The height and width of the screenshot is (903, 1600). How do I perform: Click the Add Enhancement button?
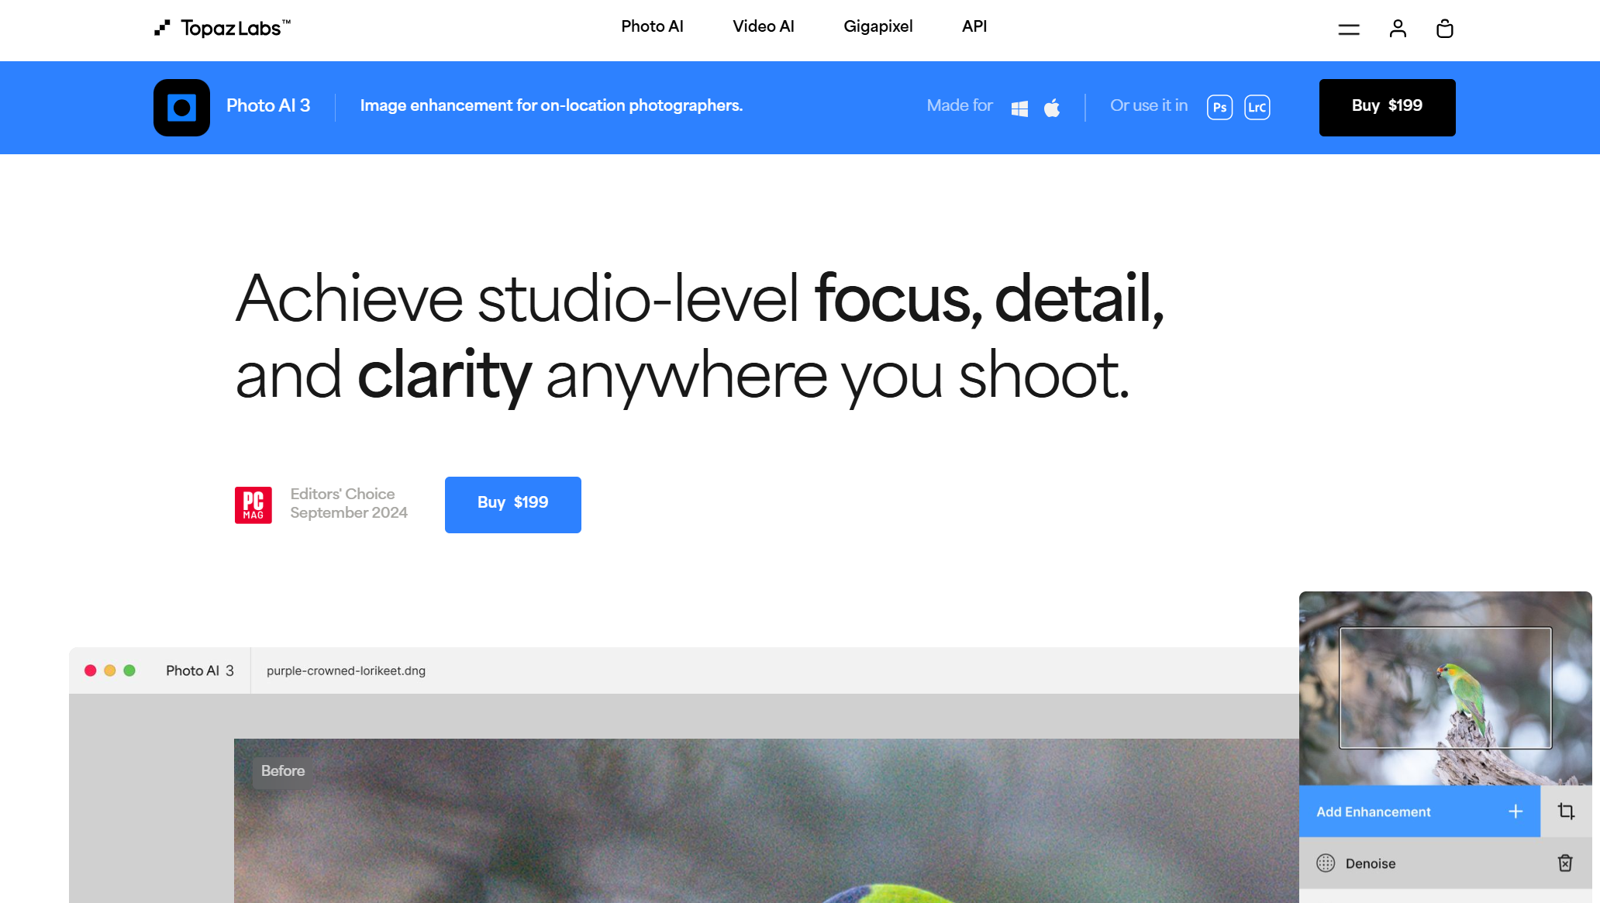(x=1419, y=812)
